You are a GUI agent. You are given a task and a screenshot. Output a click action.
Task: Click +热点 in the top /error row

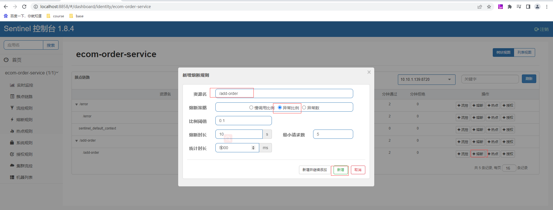[493, 106]
